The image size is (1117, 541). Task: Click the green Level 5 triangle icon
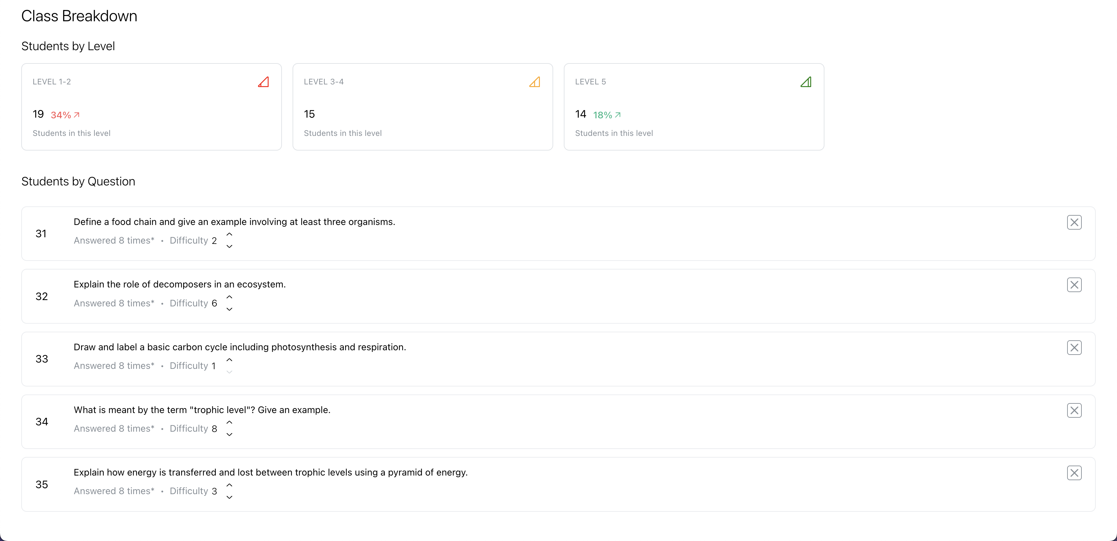(x=806, y=82)
